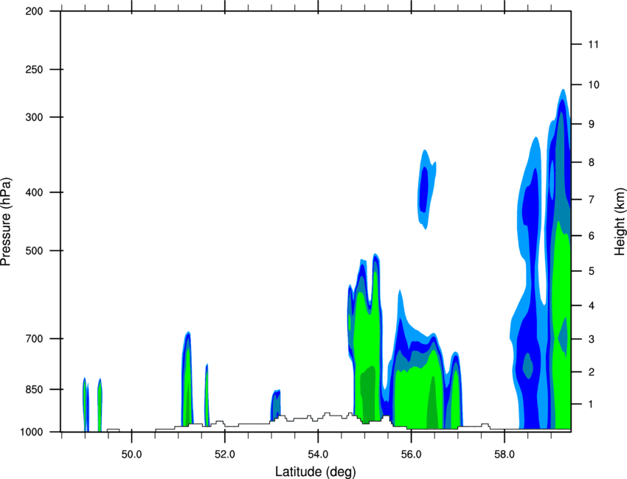Click the 'Latitude (deg)' axis title
The image size is (627, 479).
tap(315, 472)
